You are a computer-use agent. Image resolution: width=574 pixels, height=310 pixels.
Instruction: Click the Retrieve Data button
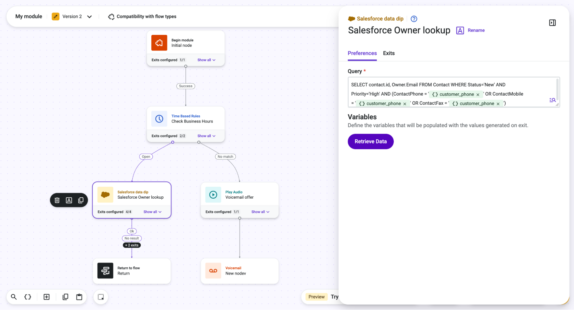370,141
